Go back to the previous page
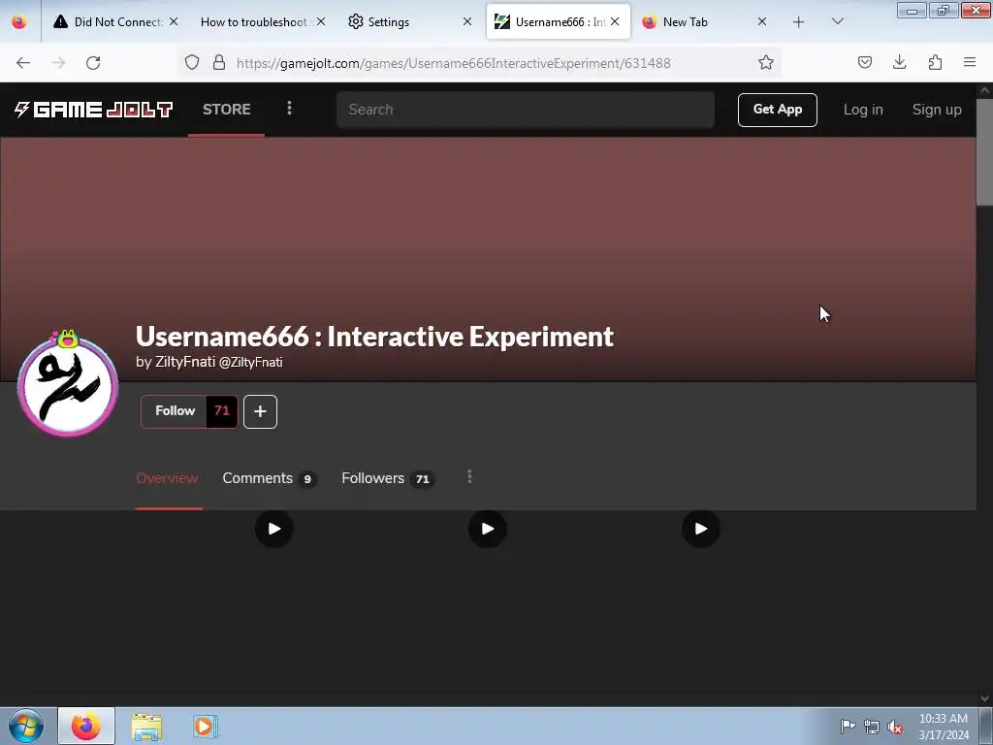Viewport: 993px width, 745px height. point(23,63)
